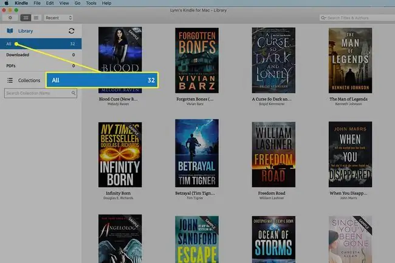Click the Search Titles & Authors field

(358, 18)
